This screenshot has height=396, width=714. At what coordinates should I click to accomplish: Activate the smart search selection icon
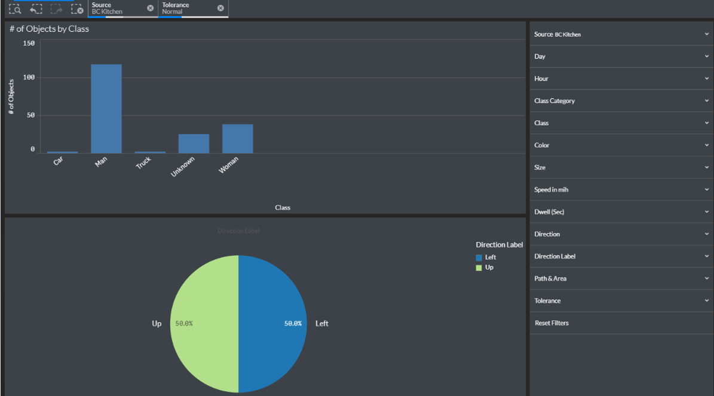14,8
